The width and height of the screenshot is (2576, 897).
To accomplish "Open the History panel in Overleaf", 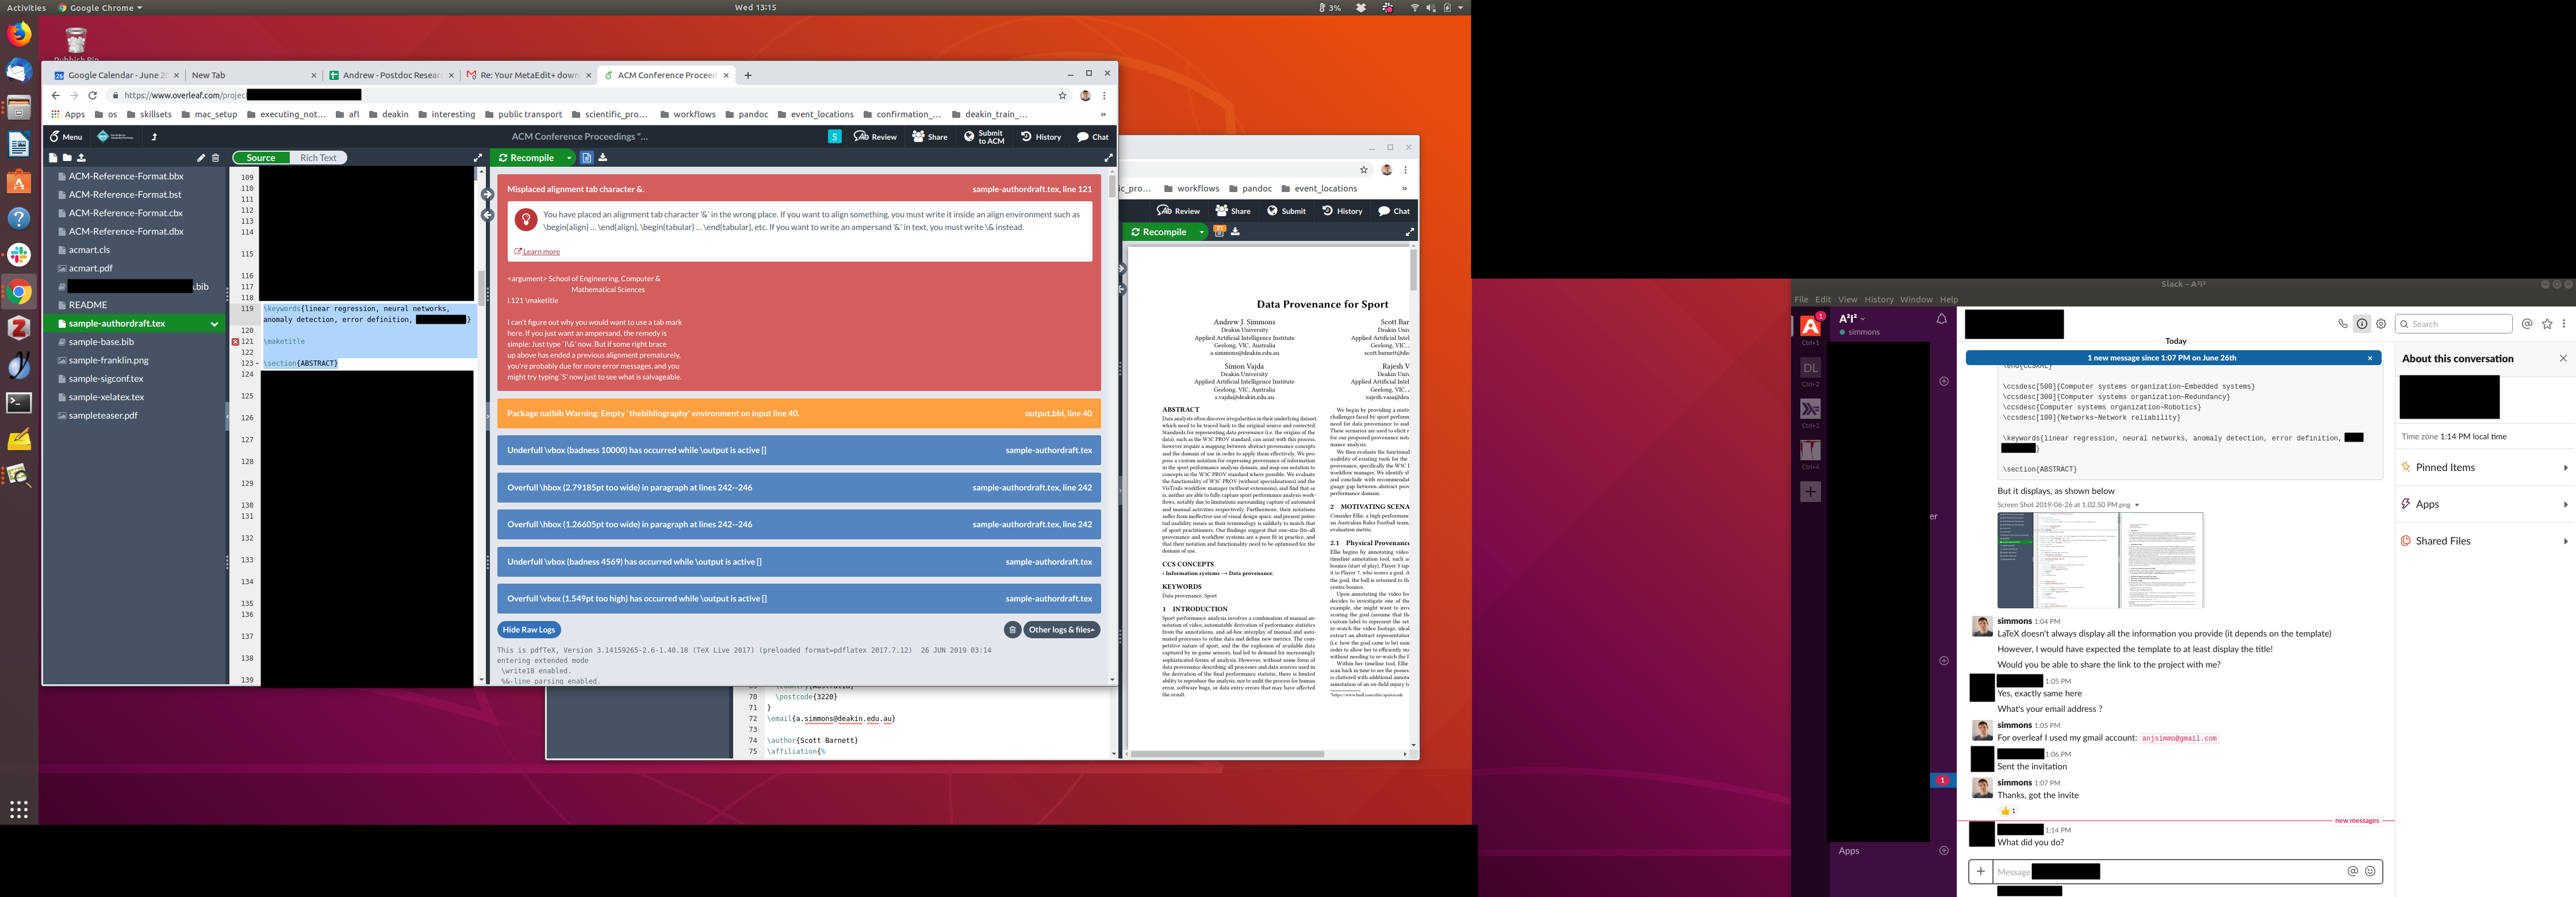I will click(x=1041, y=137).
